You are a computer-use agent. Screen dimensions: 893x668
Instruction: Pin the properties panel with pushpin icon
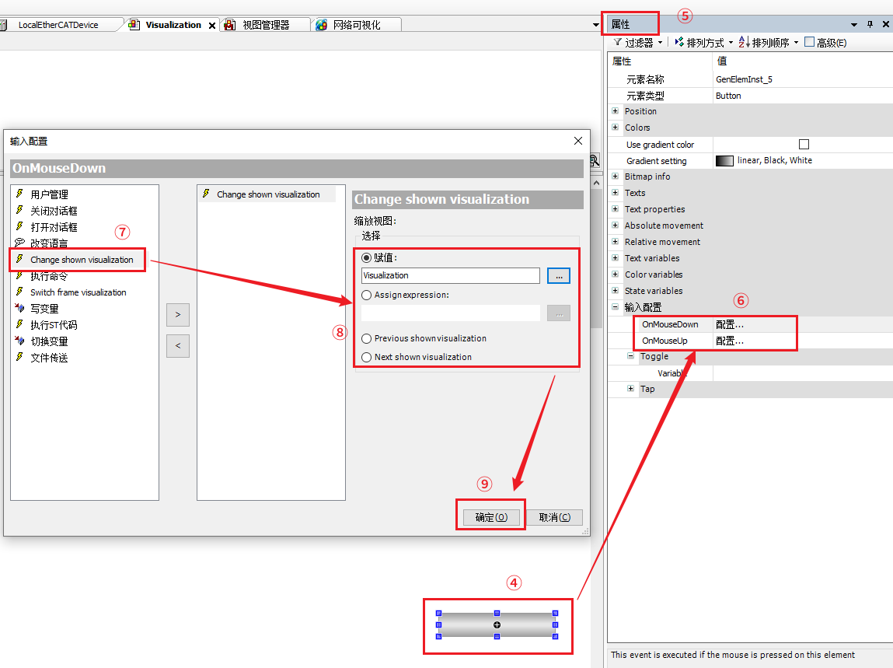click(x=870, y=25)
